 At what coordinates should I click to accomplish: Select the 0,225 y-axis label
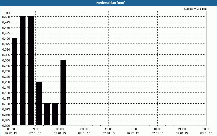click(6, 77)
